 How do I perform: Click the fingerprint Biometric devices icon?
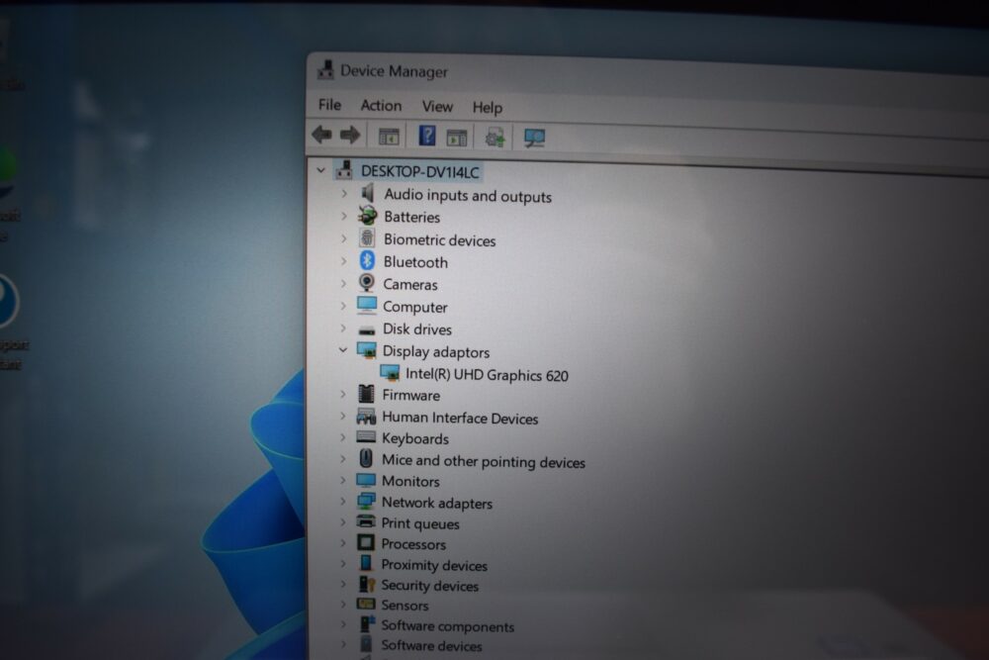tap(367, 237)
